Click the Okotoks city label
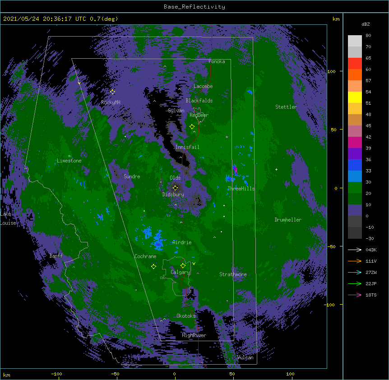The height and width of the screenshot is (380, 389). click(186, 316)
